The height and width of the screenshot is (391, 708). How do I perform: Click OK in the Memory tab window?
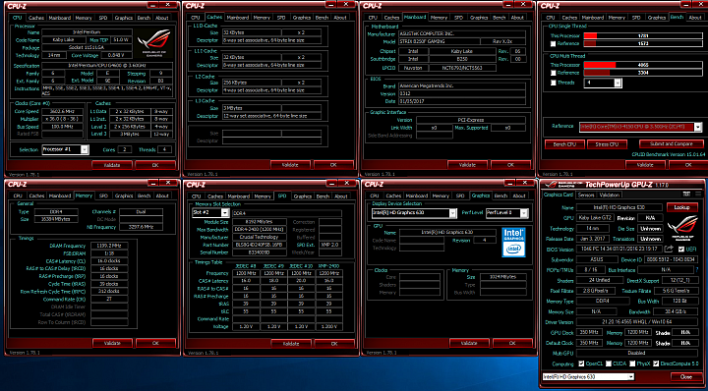coord(155,343)
